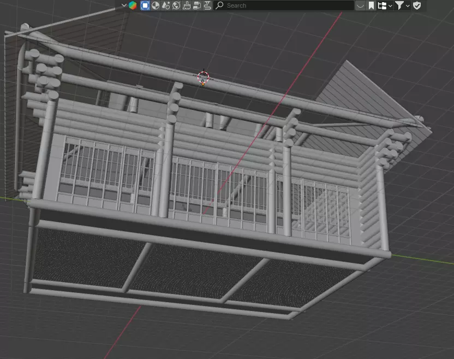Viewport: 454px width, 359px height.
Task: Click the multicolored hexagon icon
Action: pos(133,5)
